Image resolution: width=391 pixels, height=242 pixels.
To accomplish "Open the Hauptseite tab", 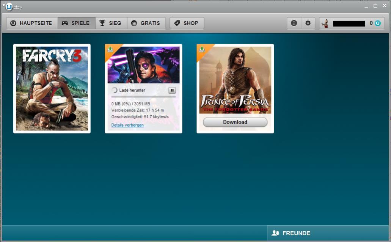I will 32,23.
